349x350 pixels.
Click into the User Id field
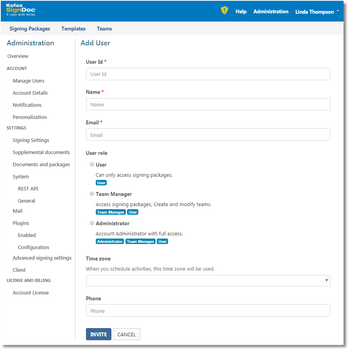coord(208,74)
